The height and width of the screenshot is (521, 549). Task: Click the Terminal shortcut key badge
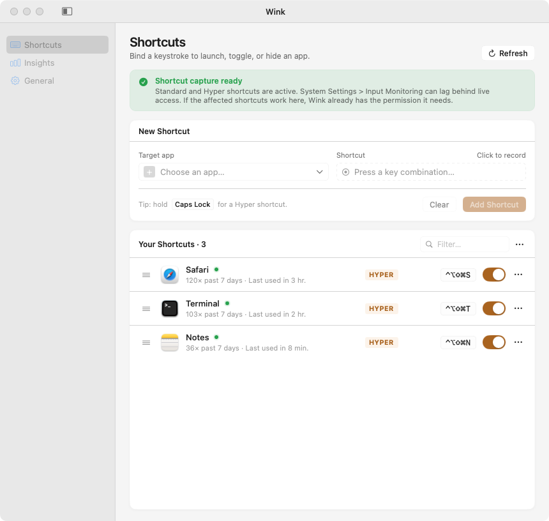(458, 309)
